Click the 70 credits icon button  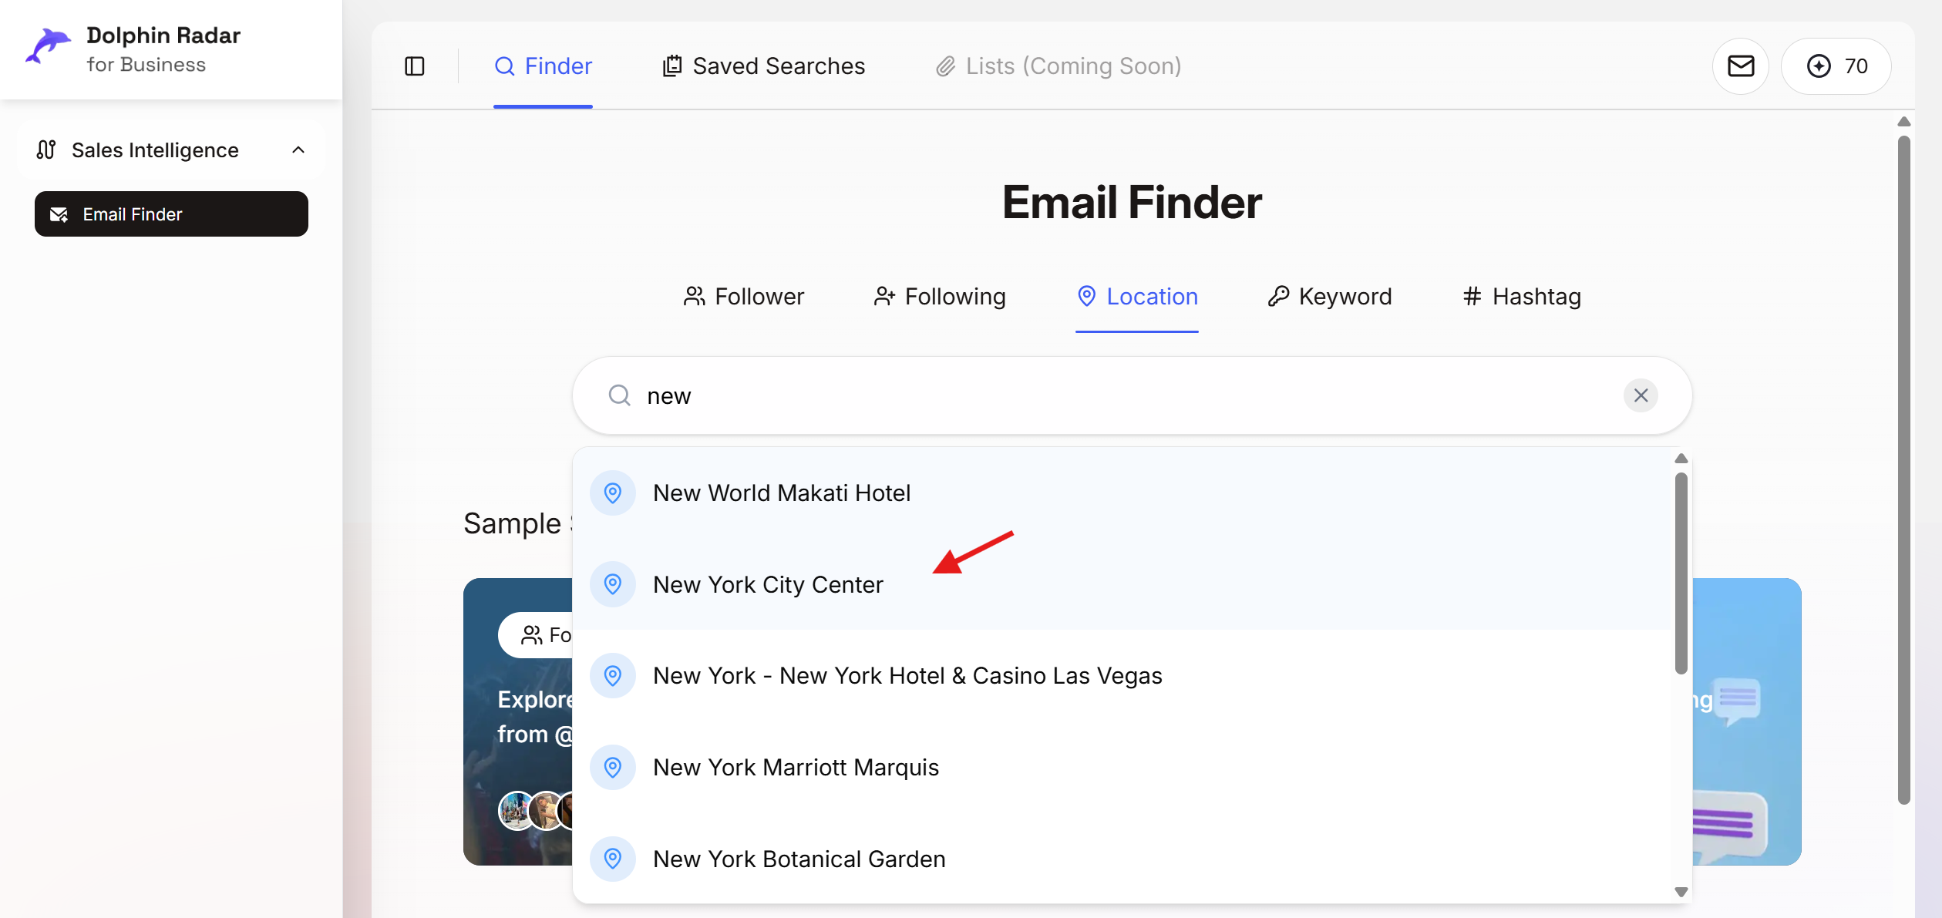[x=1836, y=66]
